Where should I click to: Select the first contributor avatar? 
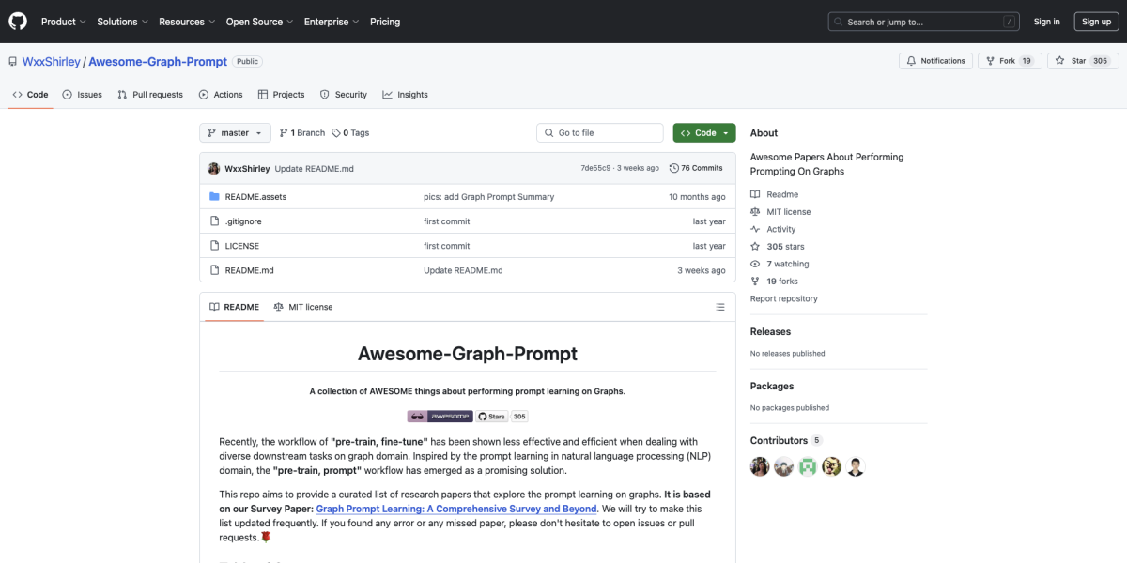(x=760, y=466)
